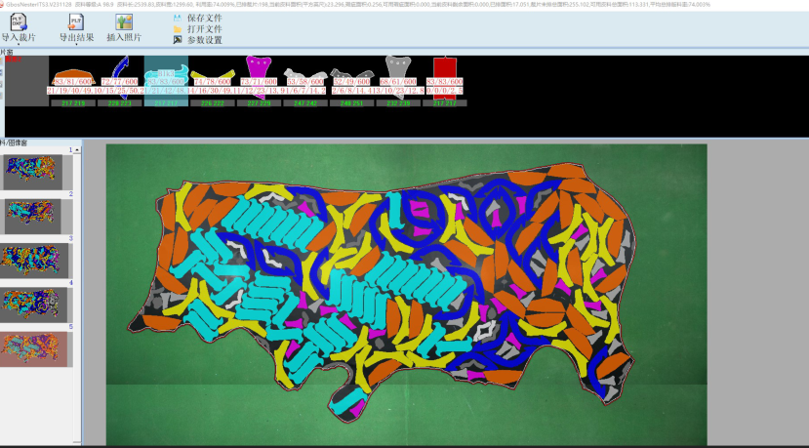Expand the dropdown arrow under 导入裁片

(19, 45)
